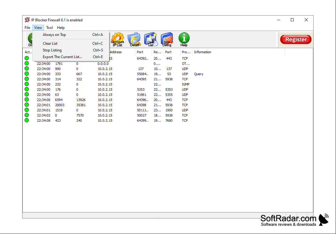
Task: Click the IGMP protocol cell
Action: point(185,84)
